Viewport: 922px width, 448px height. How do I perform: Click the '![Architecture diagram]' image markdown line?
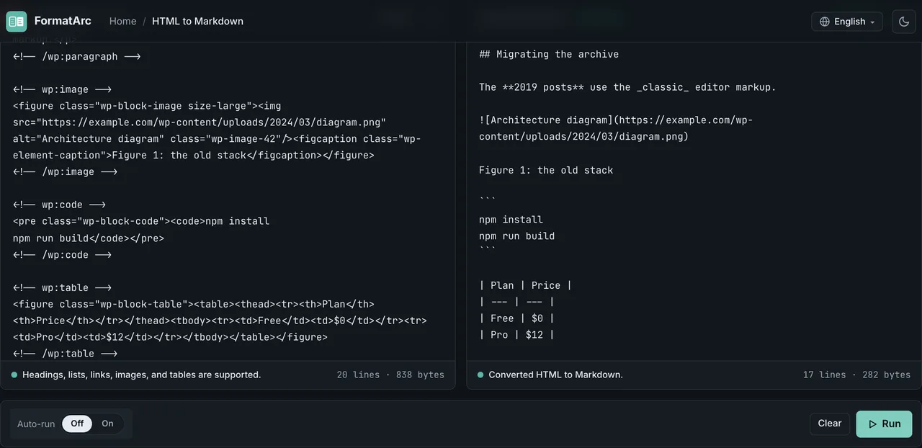tap(616, 128)
